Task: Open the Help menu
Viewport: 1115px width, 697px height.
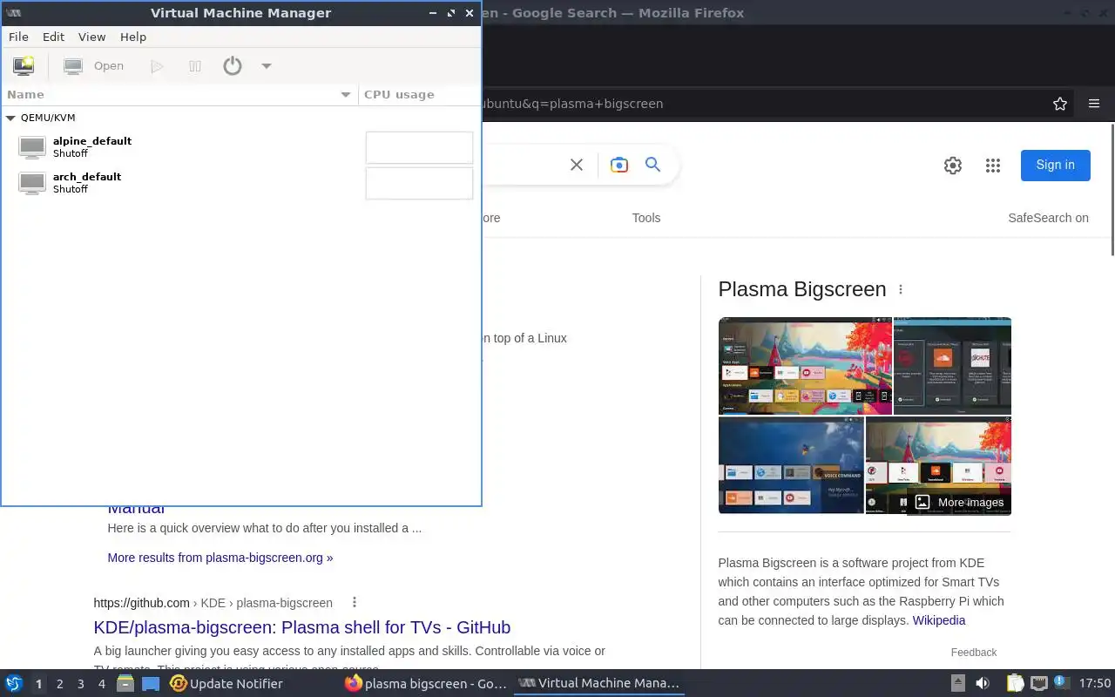Action: (x=133, y=37)
